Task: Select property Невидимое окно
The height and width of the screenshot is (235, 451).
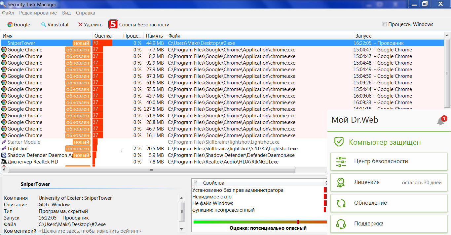Action: click(212, 197)
